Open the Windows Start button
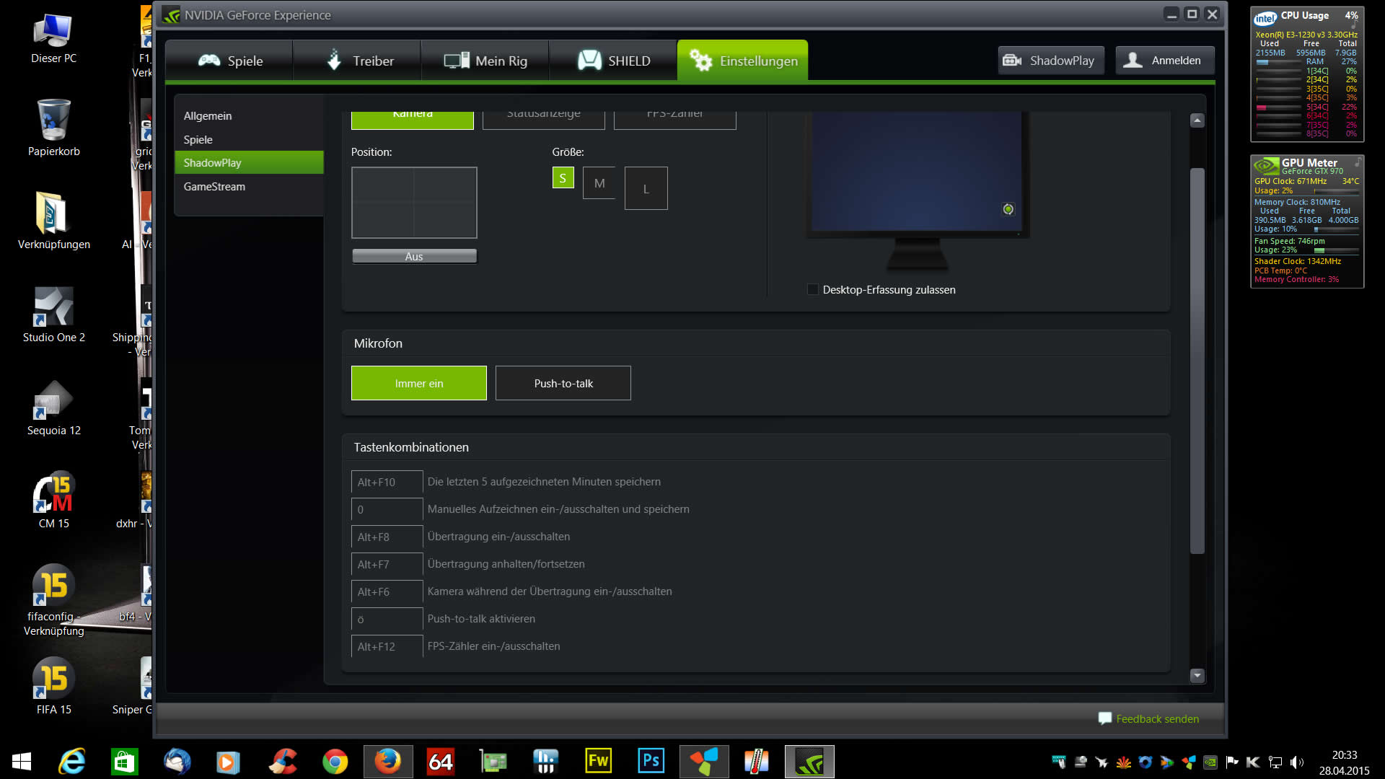This screenshot has width=1385, height=779. pos(22,762)
